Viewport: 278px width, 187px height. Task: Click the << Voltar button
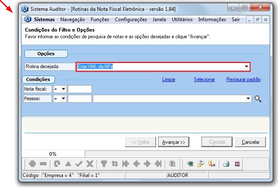coord(140,142)
